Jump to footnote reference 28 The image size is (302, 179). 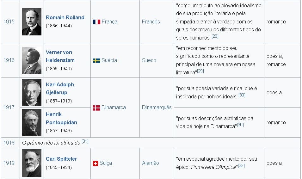click(215, 36)
